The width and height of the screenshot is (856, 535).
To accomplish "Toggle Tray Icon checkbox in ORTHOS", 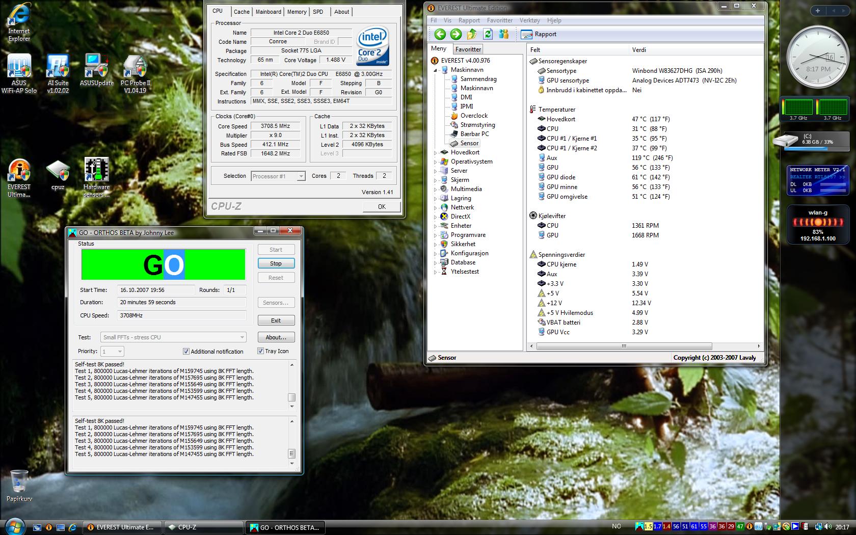I will pos(260,351).
